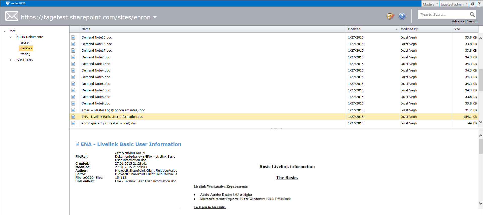Select the bailey-s folder
The image size is (483, 215).
pos(26,48)
